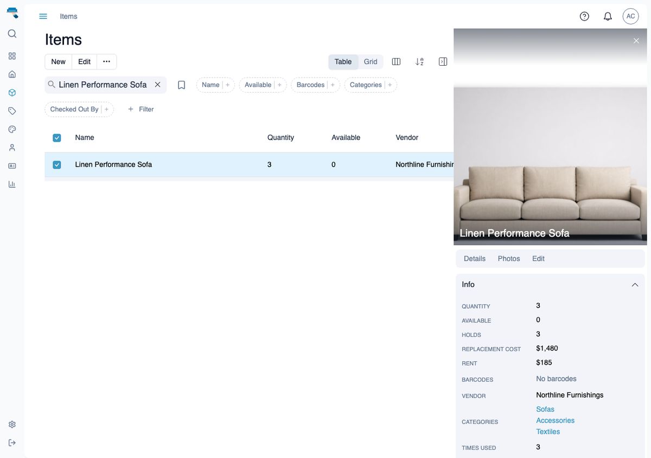Click Linen Performance Sofa in the table row

(113, 164)
